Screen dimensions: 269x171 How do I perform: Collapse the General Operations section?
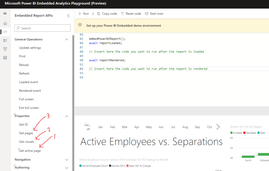[67, 39]
